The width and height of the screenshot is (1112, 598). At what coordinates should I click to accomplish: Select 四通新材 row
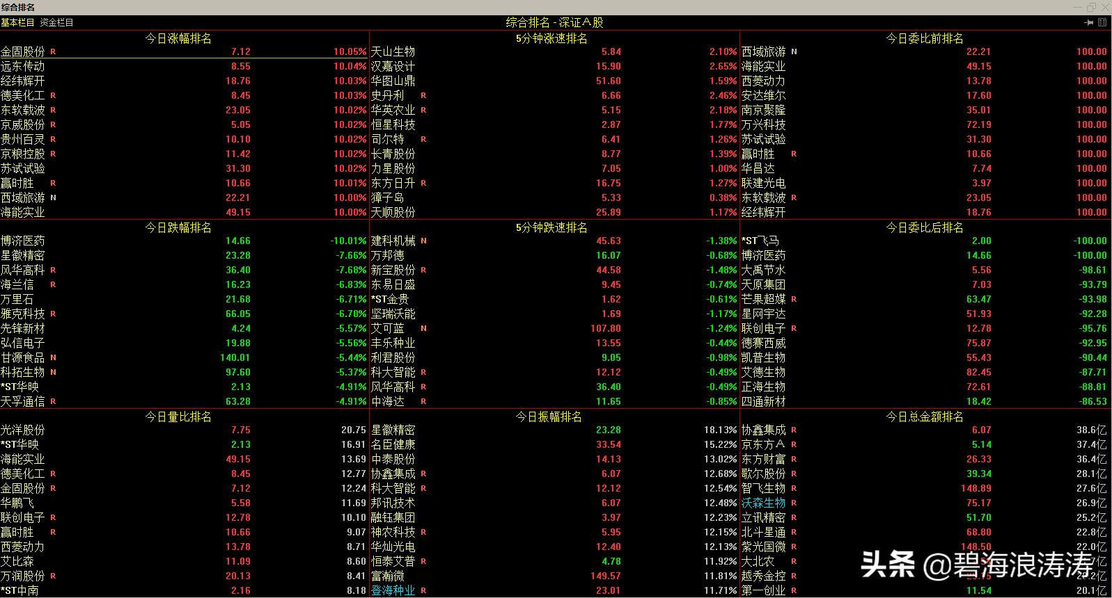pyautogui.click(x=925, y=401)
